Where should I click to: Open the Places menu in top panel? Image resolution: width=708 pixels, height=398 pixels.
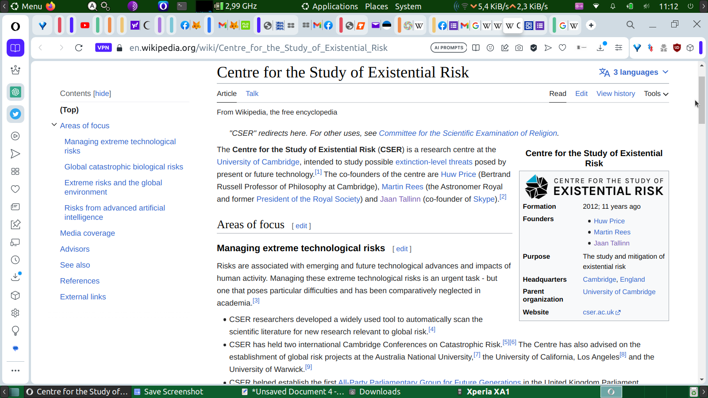click(x=377, y=6)
